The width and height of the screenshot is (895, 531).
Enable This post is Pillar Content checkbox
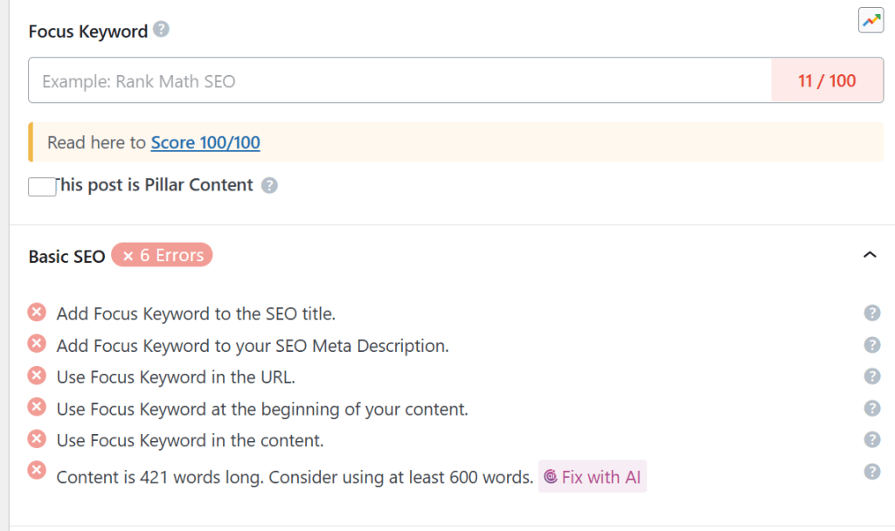(x=41, y=186)
